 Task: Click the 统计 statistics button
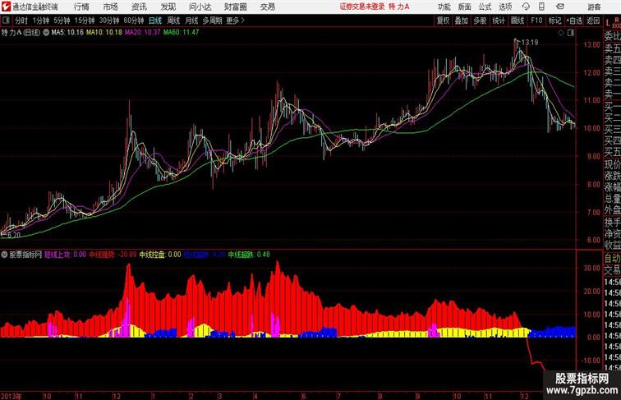point(499,21)
